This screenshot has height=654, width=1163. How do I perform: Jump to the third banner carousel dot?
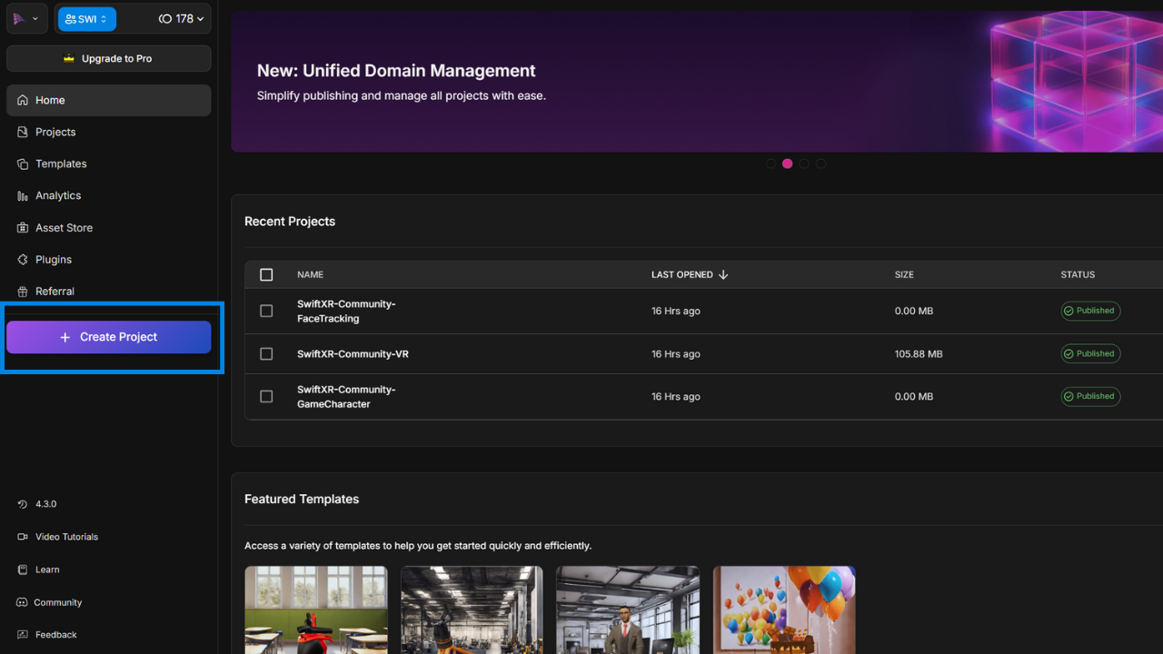(x=804, y=163)
